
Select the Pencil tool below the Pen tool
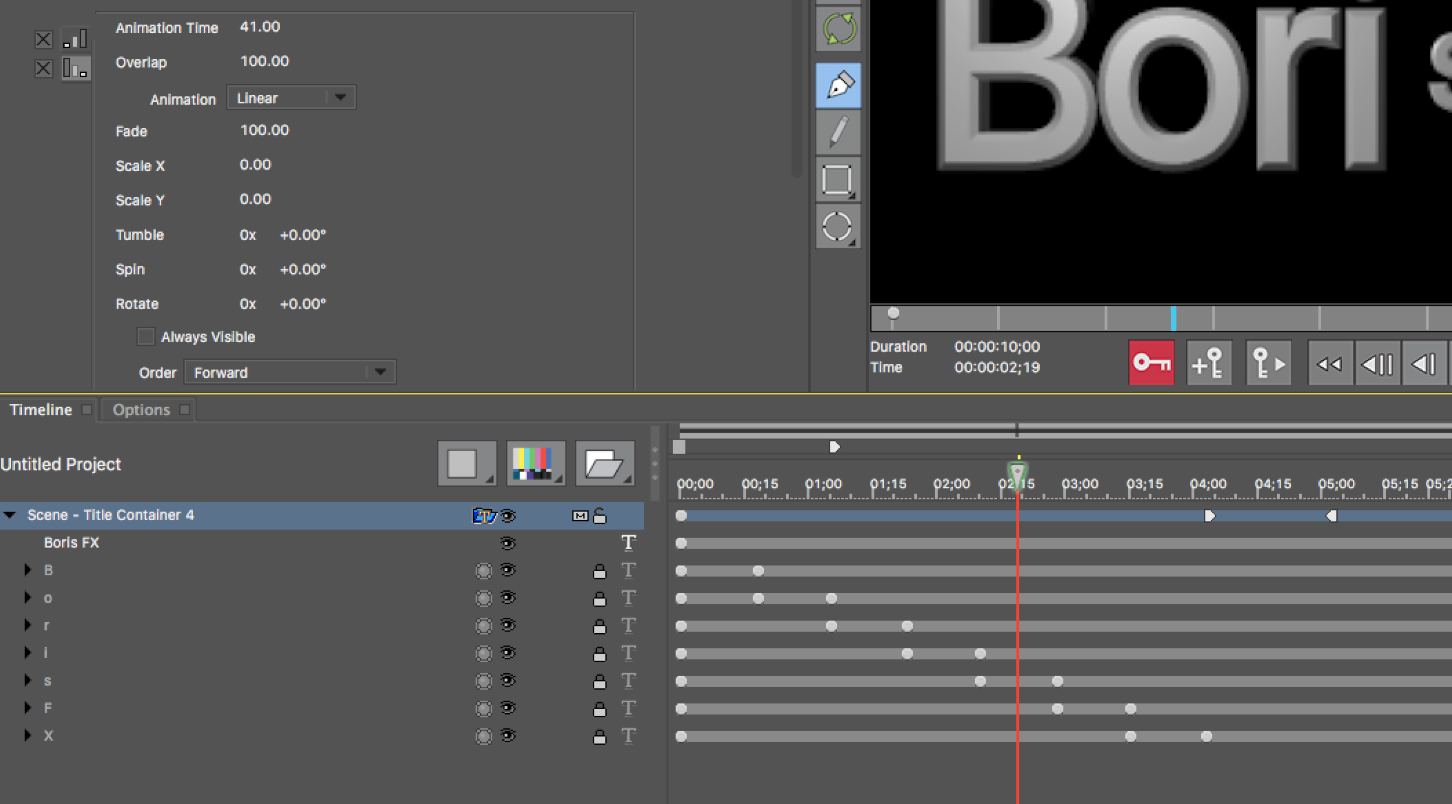838,132
